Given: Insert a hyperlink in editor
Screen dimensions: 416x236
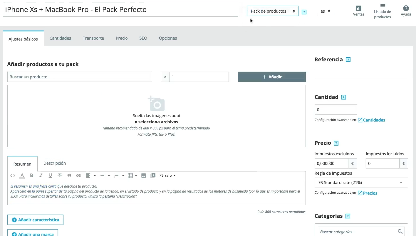Looking at the screenshot, I should [x=78, y=176].
